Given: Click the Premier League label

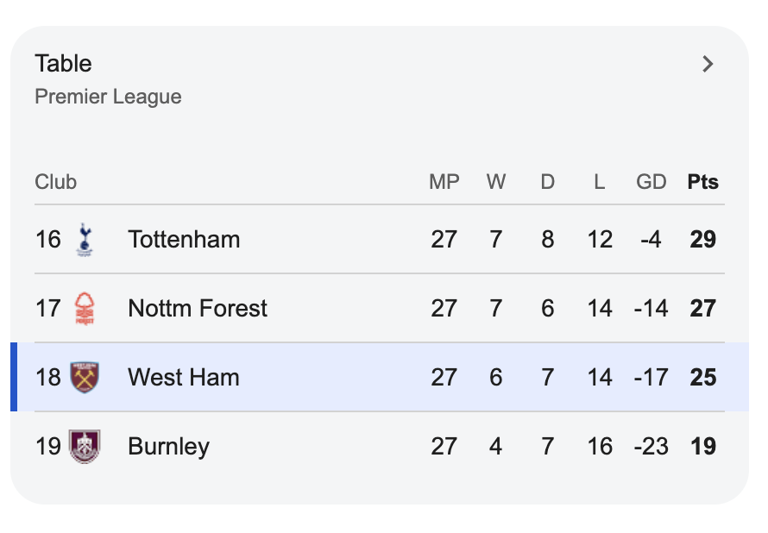Looking at the screenshot, I should (x=107, y=97).
